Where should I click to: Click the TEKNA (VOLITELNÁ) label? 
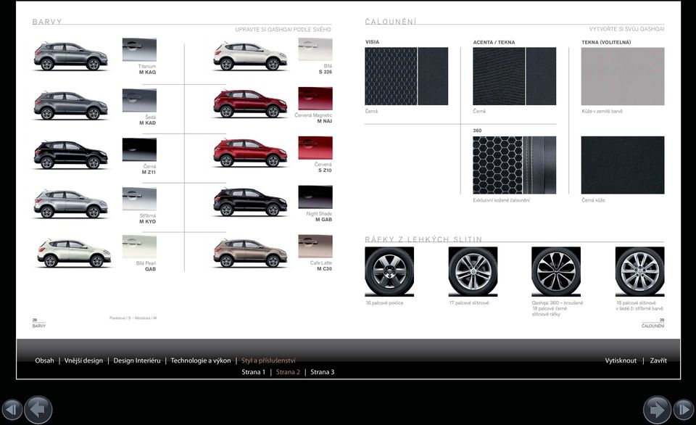click(x=606, y=42)
